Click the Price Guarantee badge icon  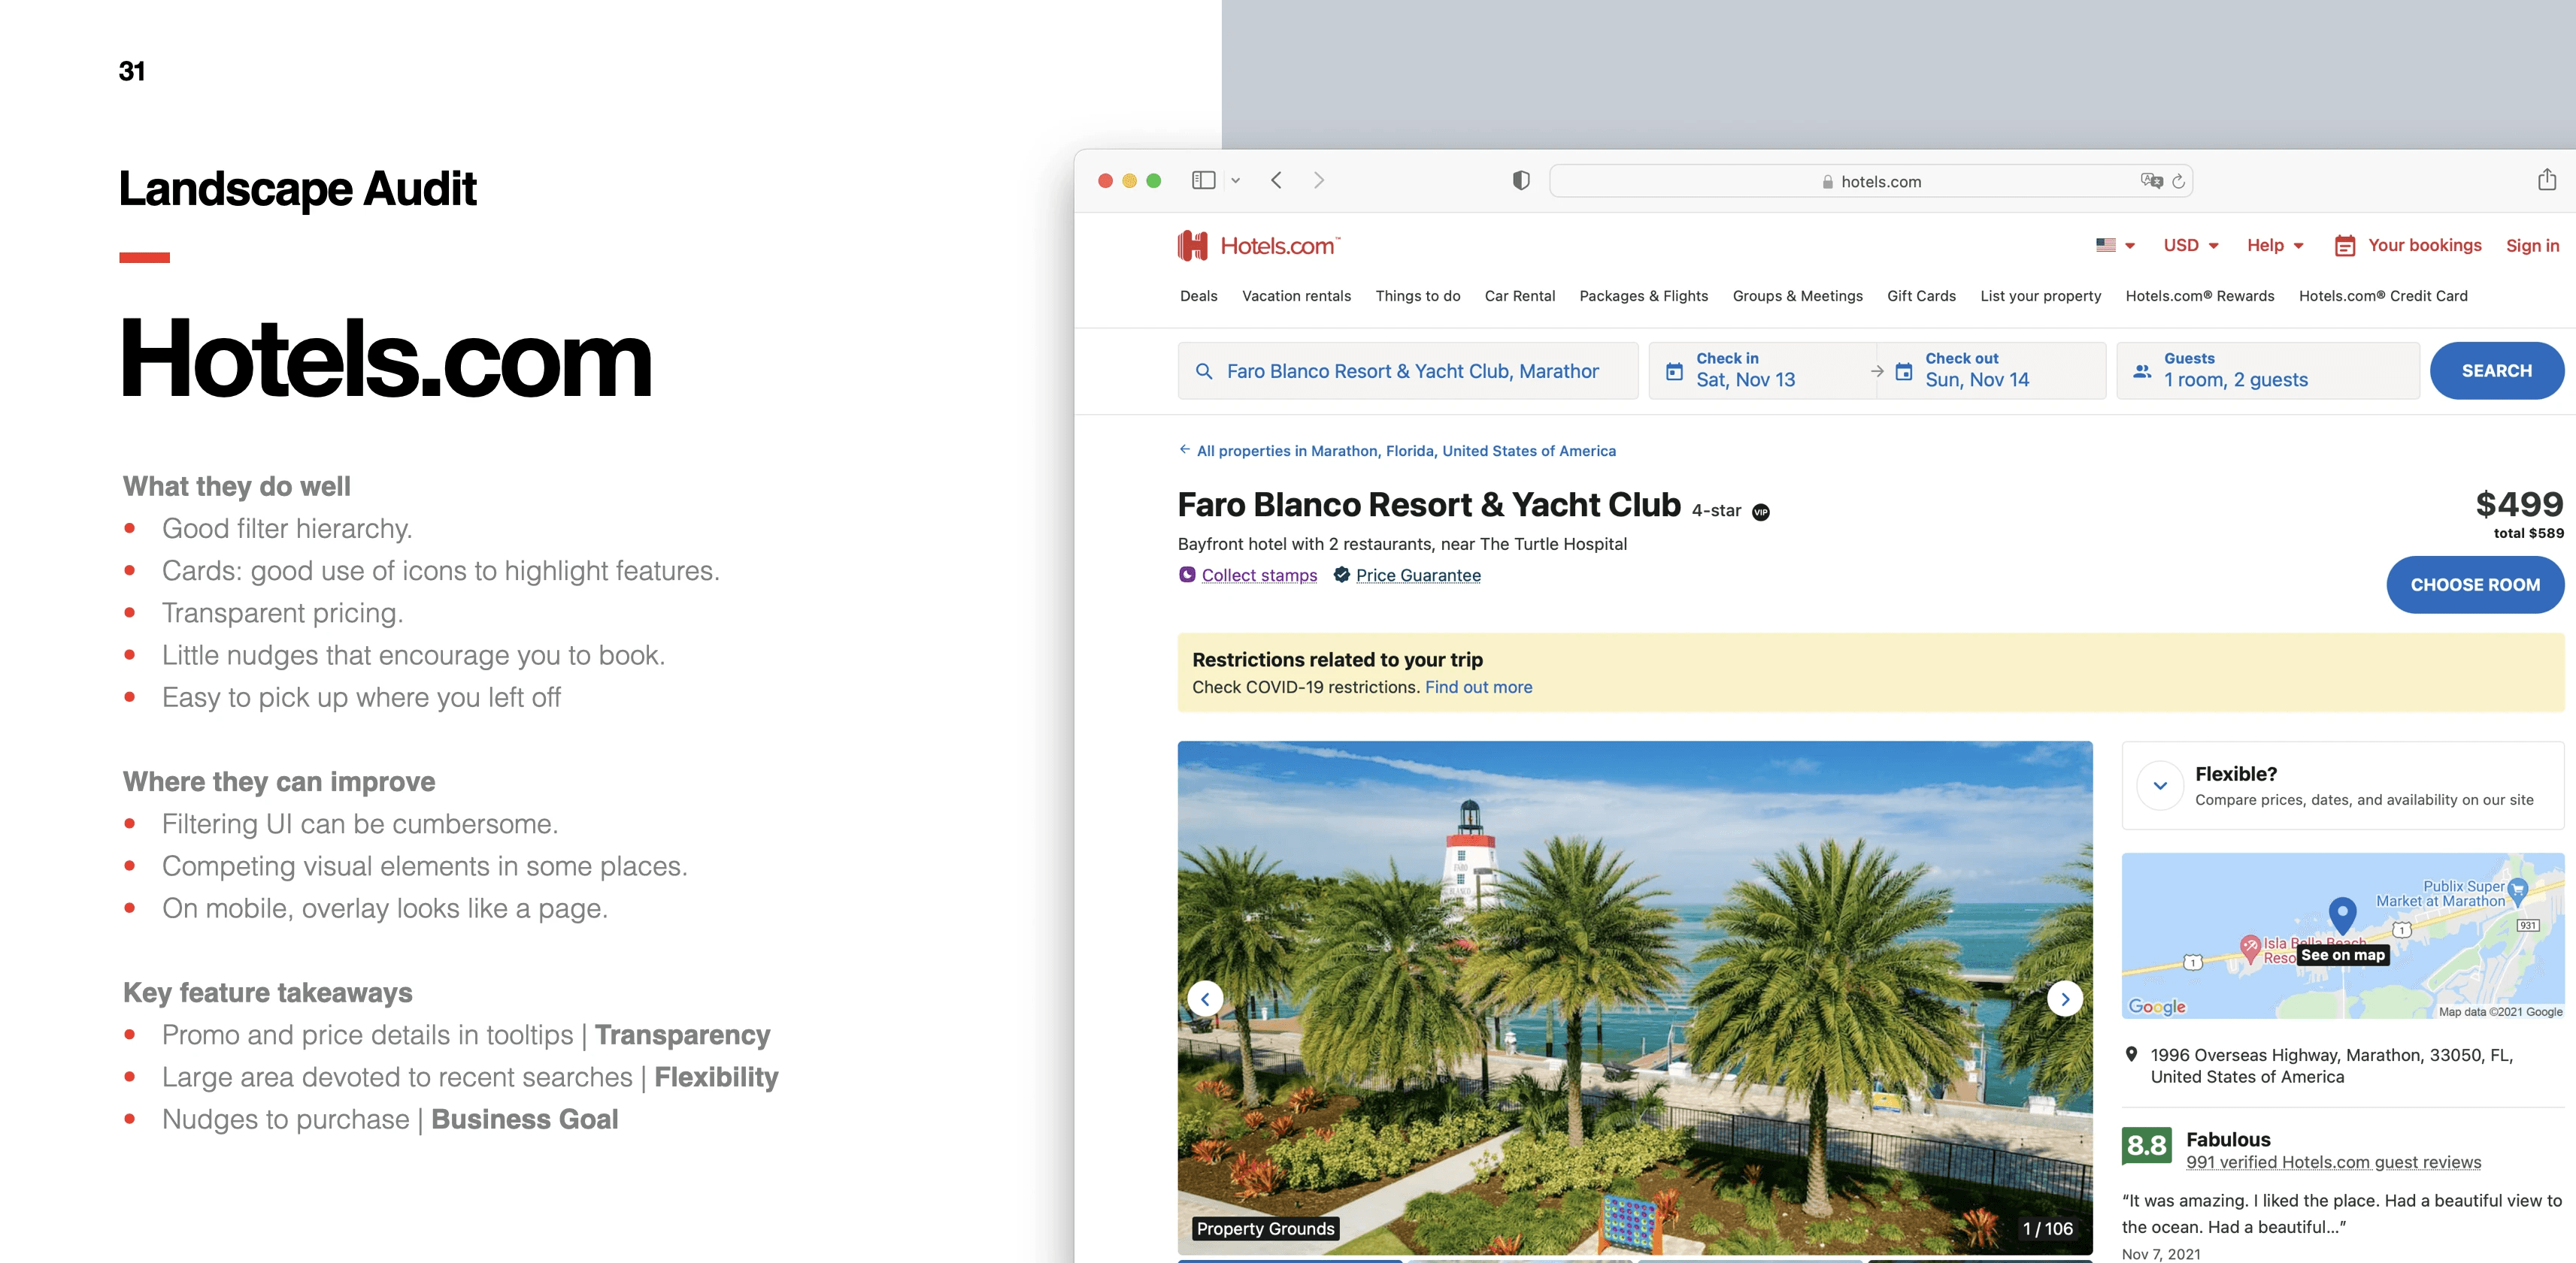coord(1342,575)
